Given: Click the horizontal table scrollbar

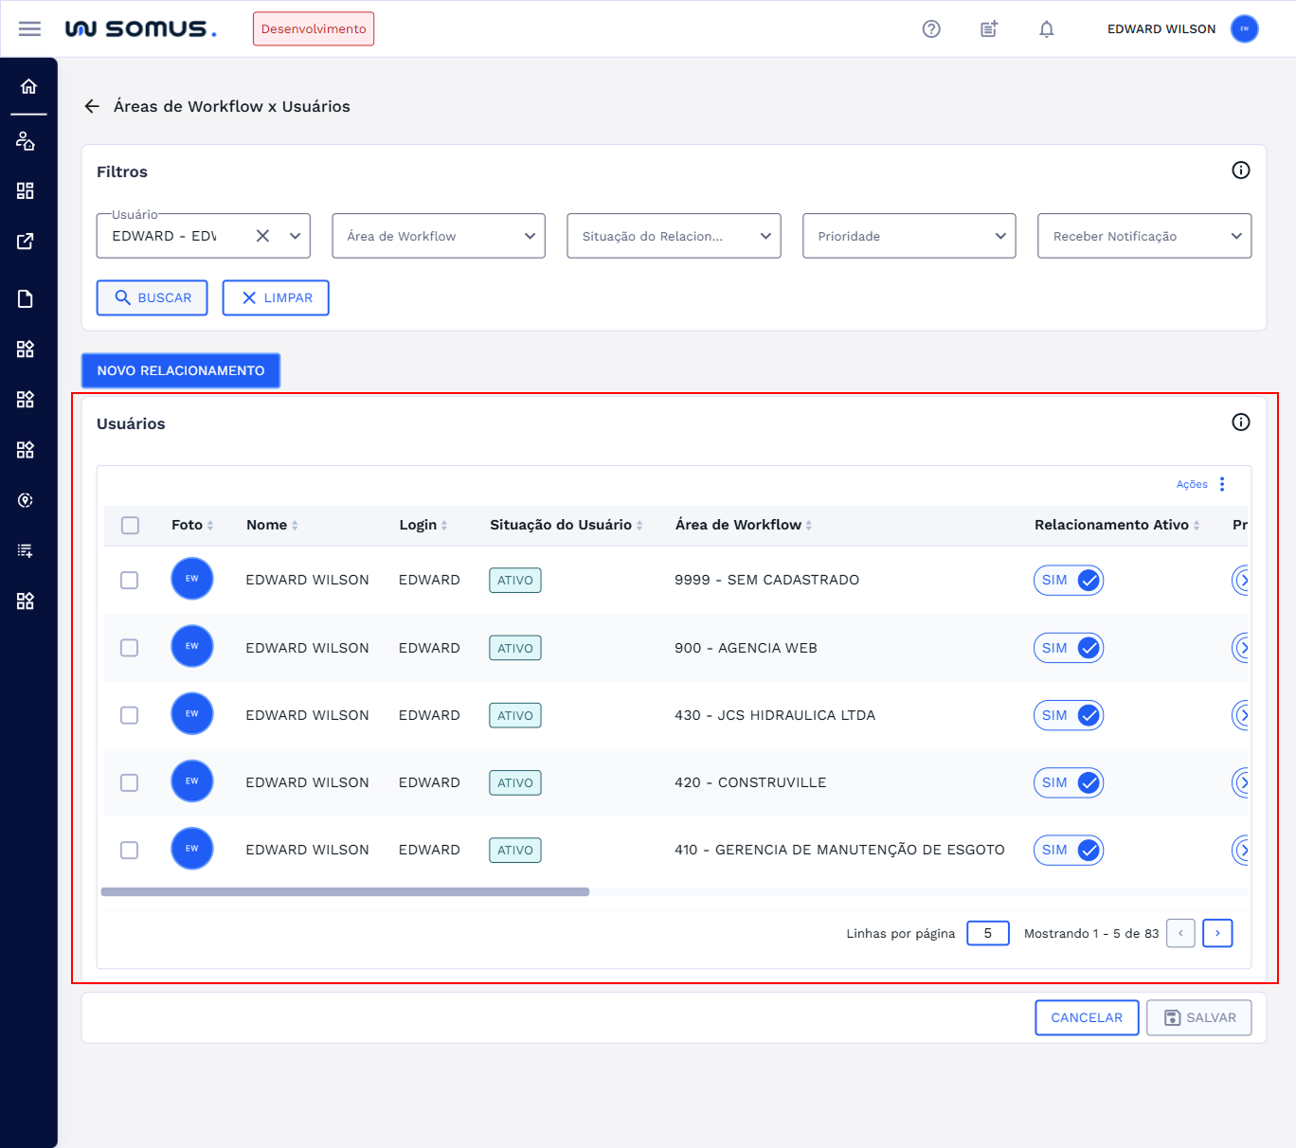Looking at the screenshot, I should coord(345,891).
